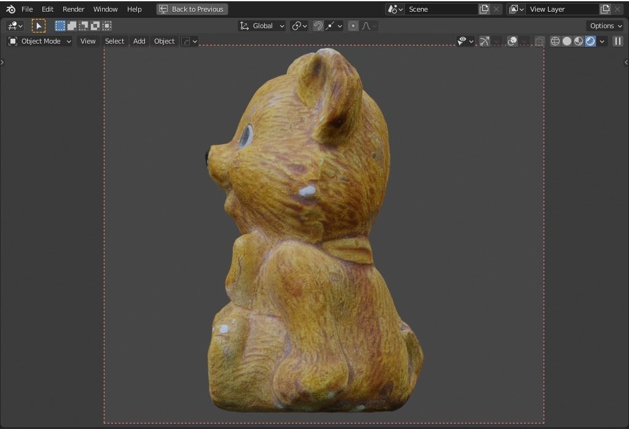Open the object visibility and selectability dropdown

tap(466, 41)
